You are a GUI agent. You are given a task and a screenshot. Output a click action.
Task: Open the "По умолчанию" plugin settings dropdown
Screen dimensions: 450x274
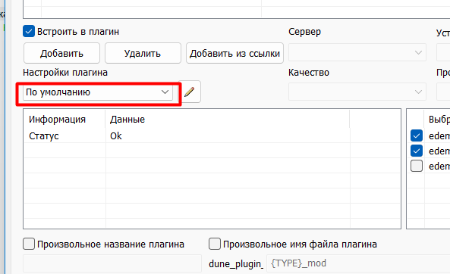[x=98, y=92]
